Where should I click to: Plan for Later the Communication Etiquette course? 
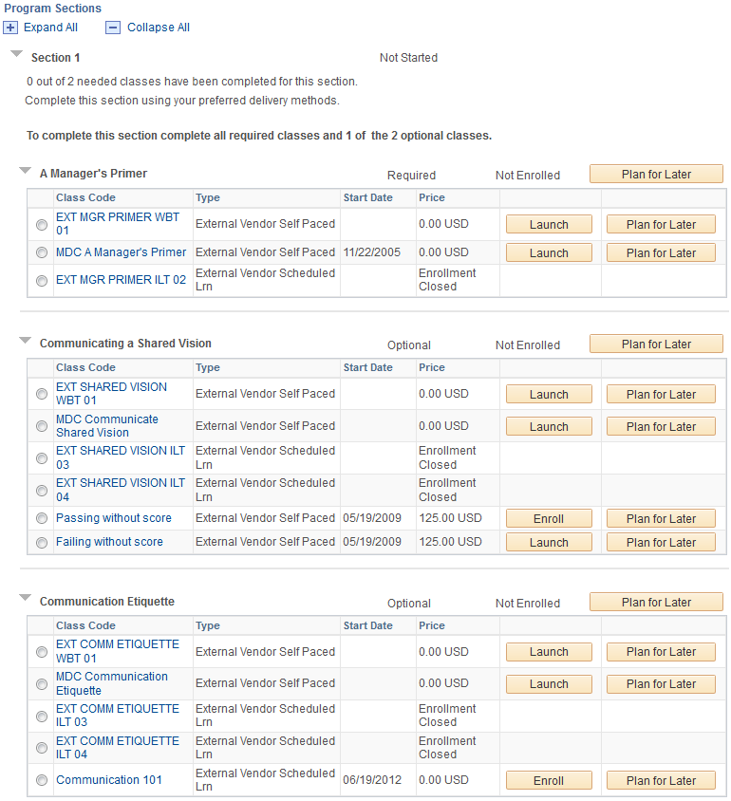click(656, 603)
